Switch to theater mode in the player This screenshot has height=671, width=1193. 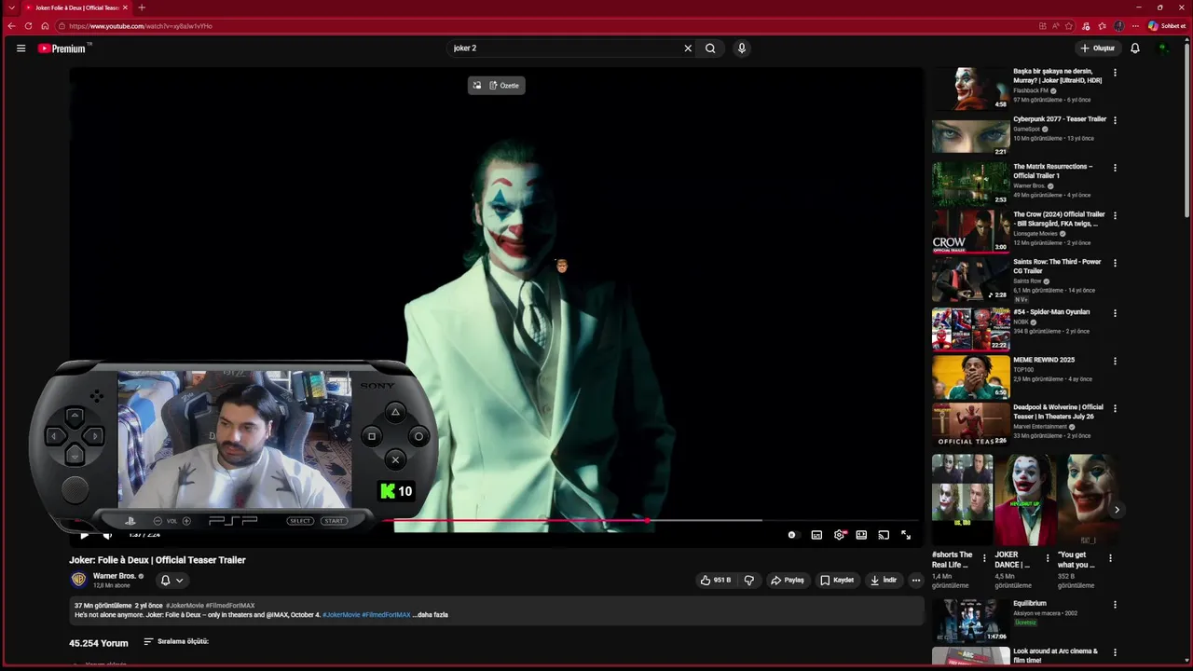[861, 535]
